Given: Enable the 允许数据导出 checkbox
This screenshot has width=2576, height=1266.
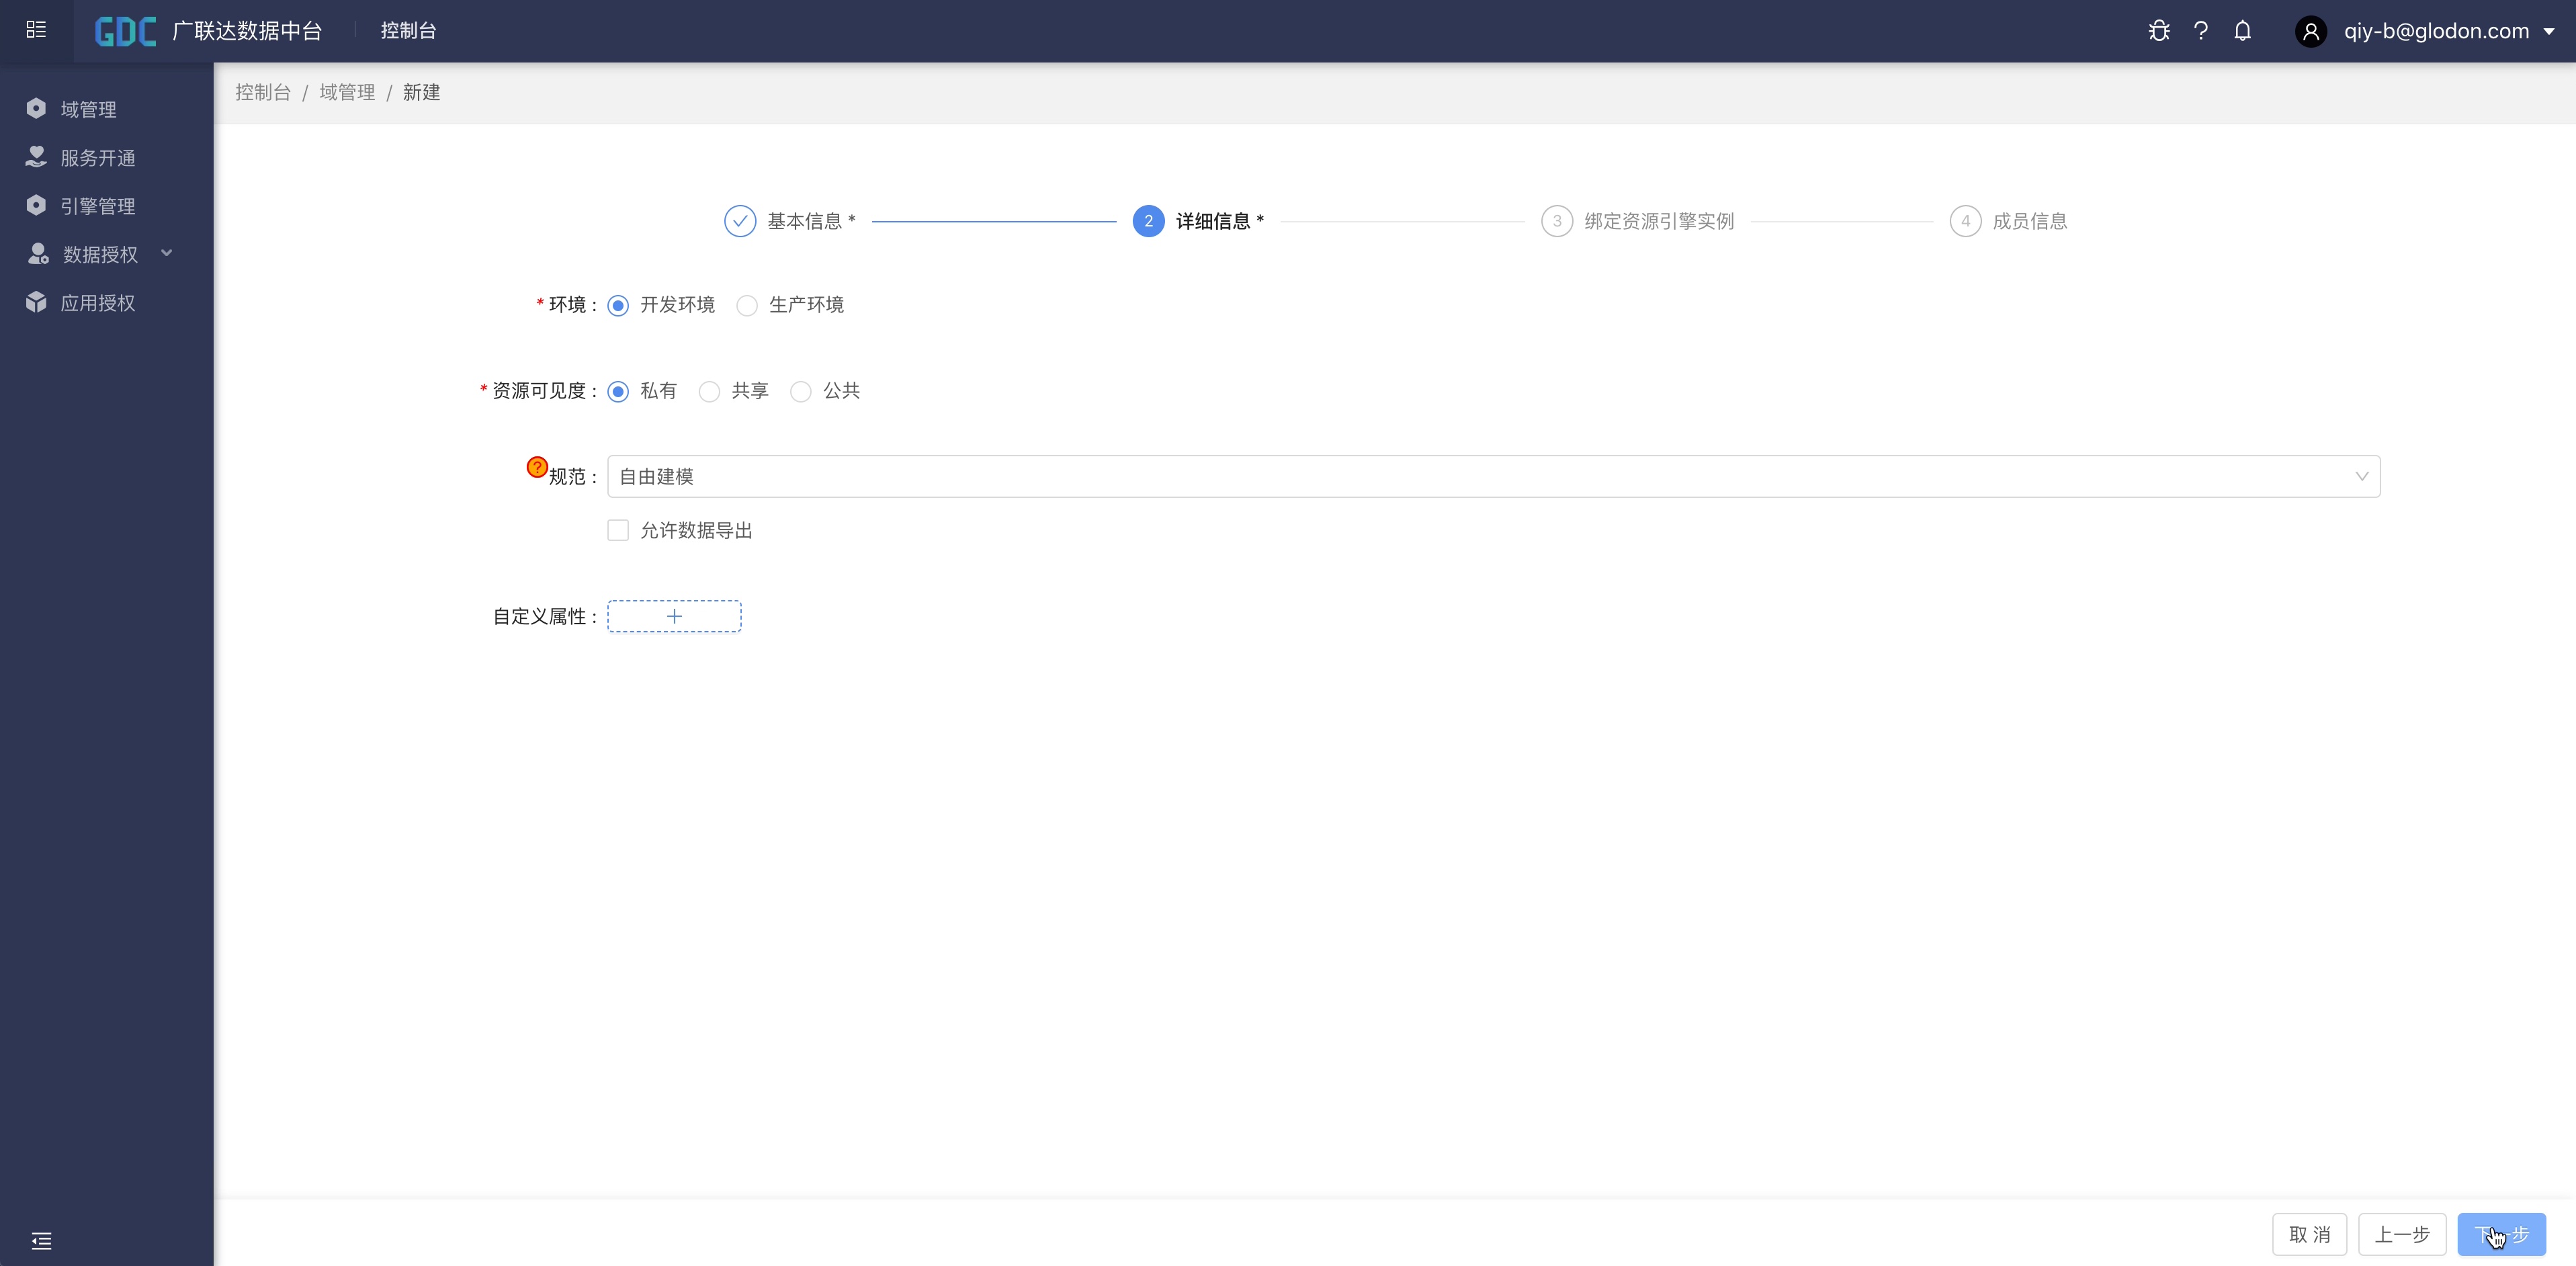Looking at the screenshot, I should 618,530.
